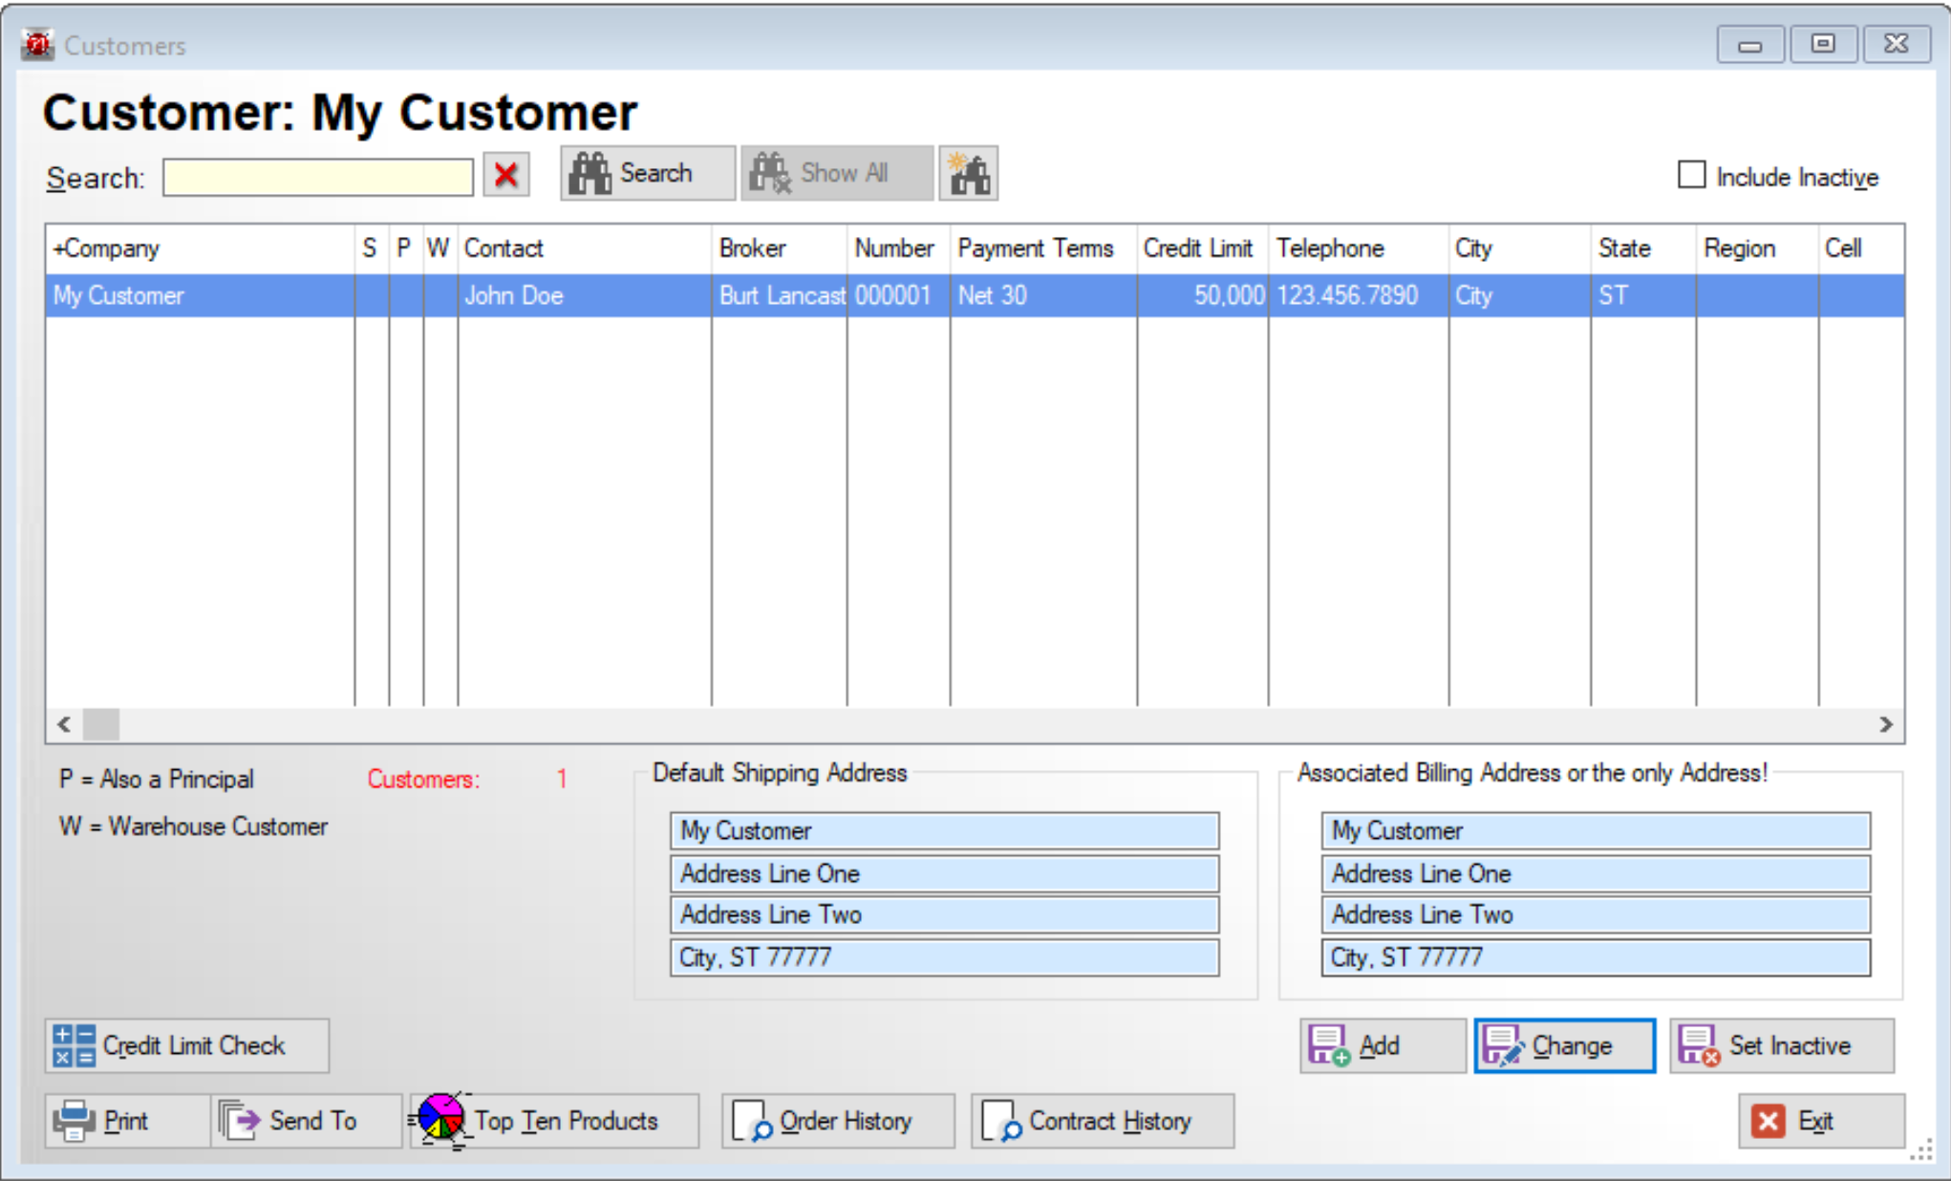Viewport: 1951px width, 1181px height.
Task: Click the Cell column header
Action: point(1860,248)
